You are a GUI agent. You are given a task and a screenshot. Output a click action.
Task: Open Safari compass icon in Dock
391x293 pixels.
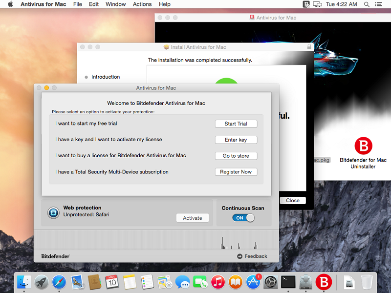(59, 282)
